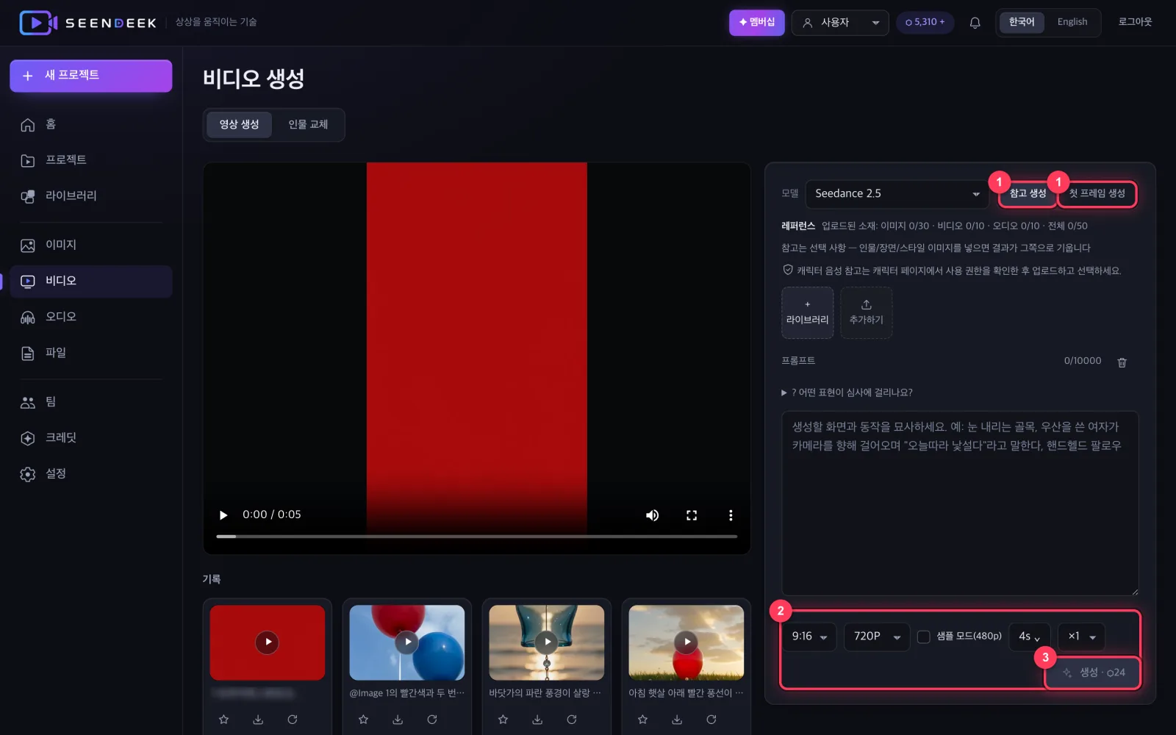The width and height of the screenshot is (1176, 735).
Task: Add reference from 라이브러리 tile
Action: 807,312
